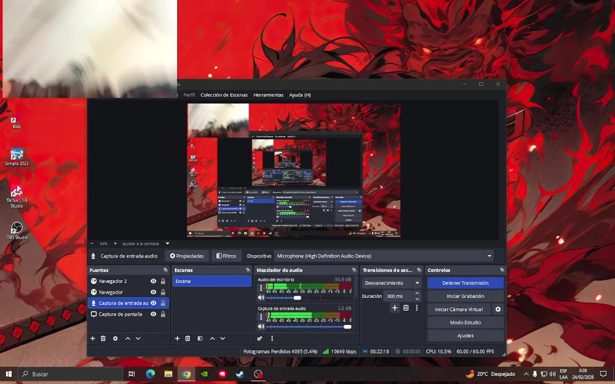Toggle lock on Navegador source
Image resolution: width=615 pixels, height=384 pixels.
coord(163,292)
